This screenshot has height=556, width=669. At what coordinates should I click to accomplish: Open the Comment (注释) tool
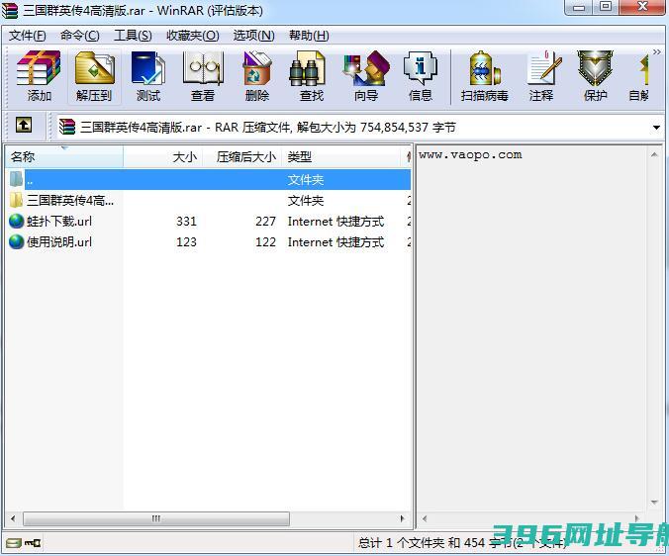pyautogui.click(x=541, y=76)
